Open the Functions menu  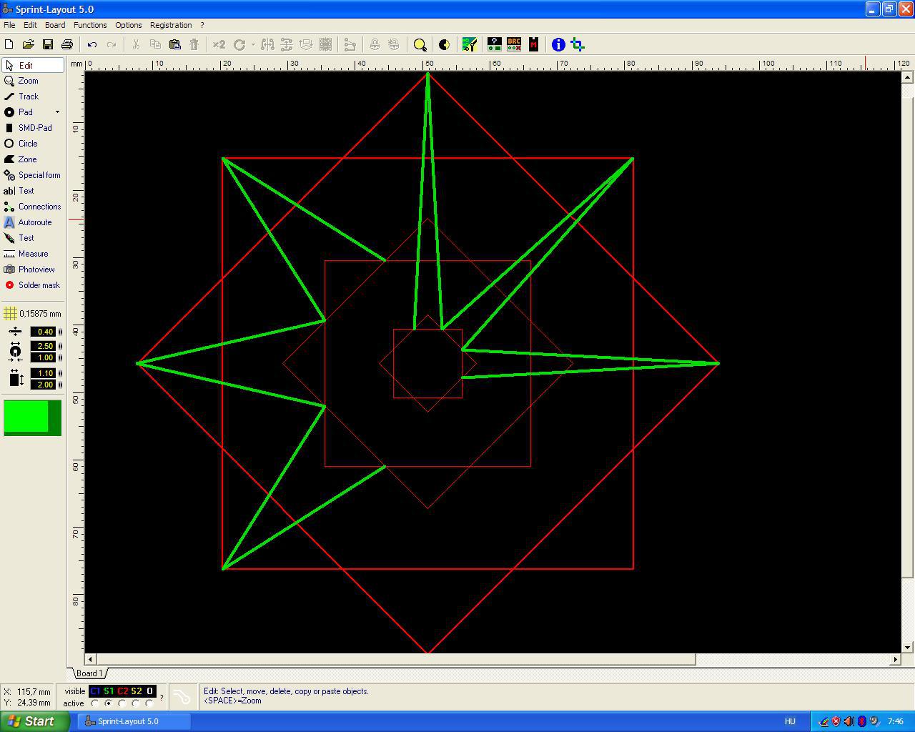[90, 25]
